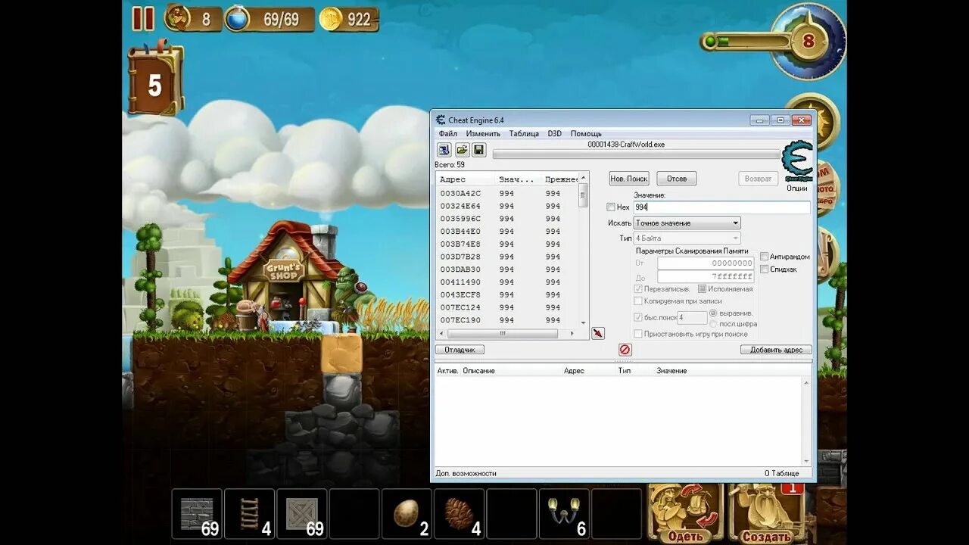
Task: Click the От start address field
Action: tap(706, 263)
